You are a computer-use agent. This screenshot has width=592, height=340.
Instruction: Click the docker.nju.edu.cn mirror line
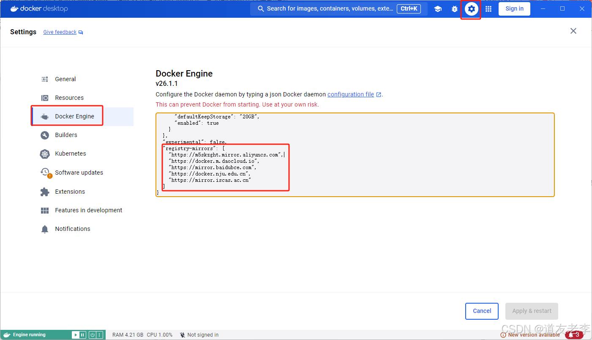click(210, 174)
